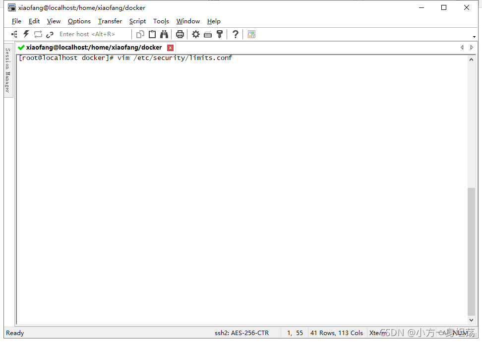482x342 pixels.
Task: Click the green connected checkmark on tab
Action: (21, 47)
